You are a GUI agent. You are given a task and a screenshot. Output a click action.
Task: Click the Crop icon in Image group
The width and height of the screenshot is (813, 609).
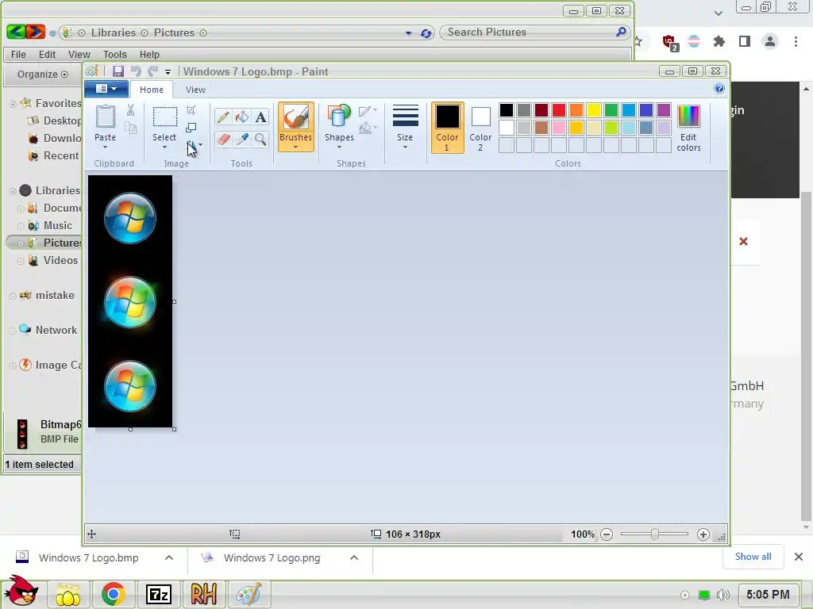[x=191, y=109]
